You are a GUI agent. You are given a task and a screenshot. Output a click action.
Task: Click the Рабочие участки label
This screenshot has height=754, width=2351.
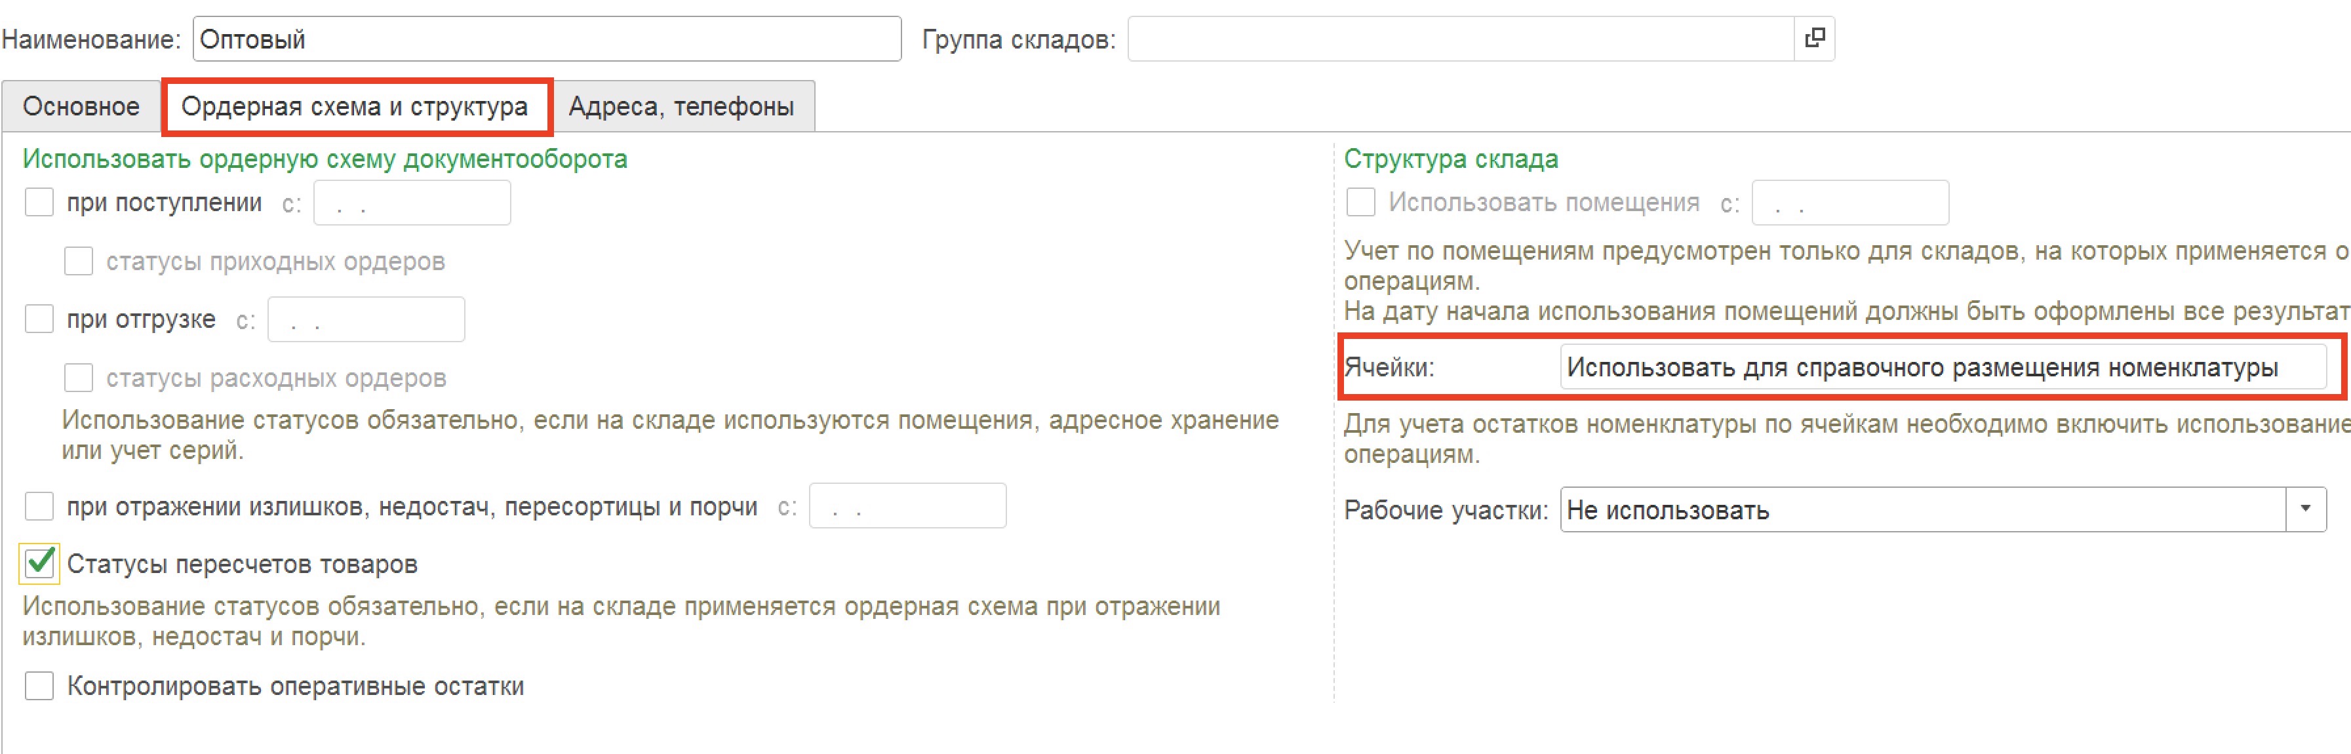point(1446,509)
